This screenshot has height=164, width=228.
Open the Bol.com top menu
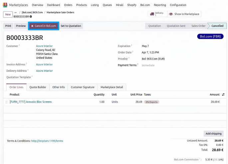[145, 5]
